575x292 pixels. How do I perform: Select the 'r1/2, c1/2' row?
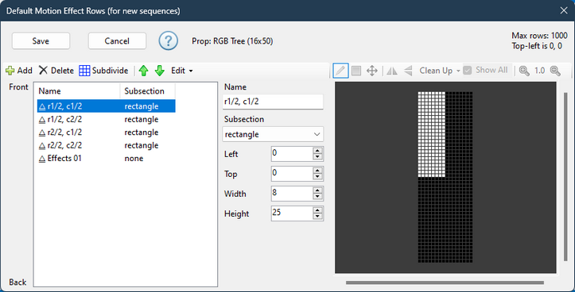[x=107, y=106]
